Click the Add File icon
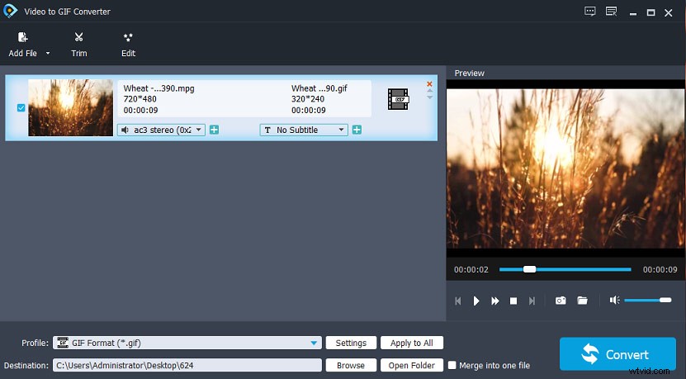This screenshot has width=686, height=379. (23, 37)
